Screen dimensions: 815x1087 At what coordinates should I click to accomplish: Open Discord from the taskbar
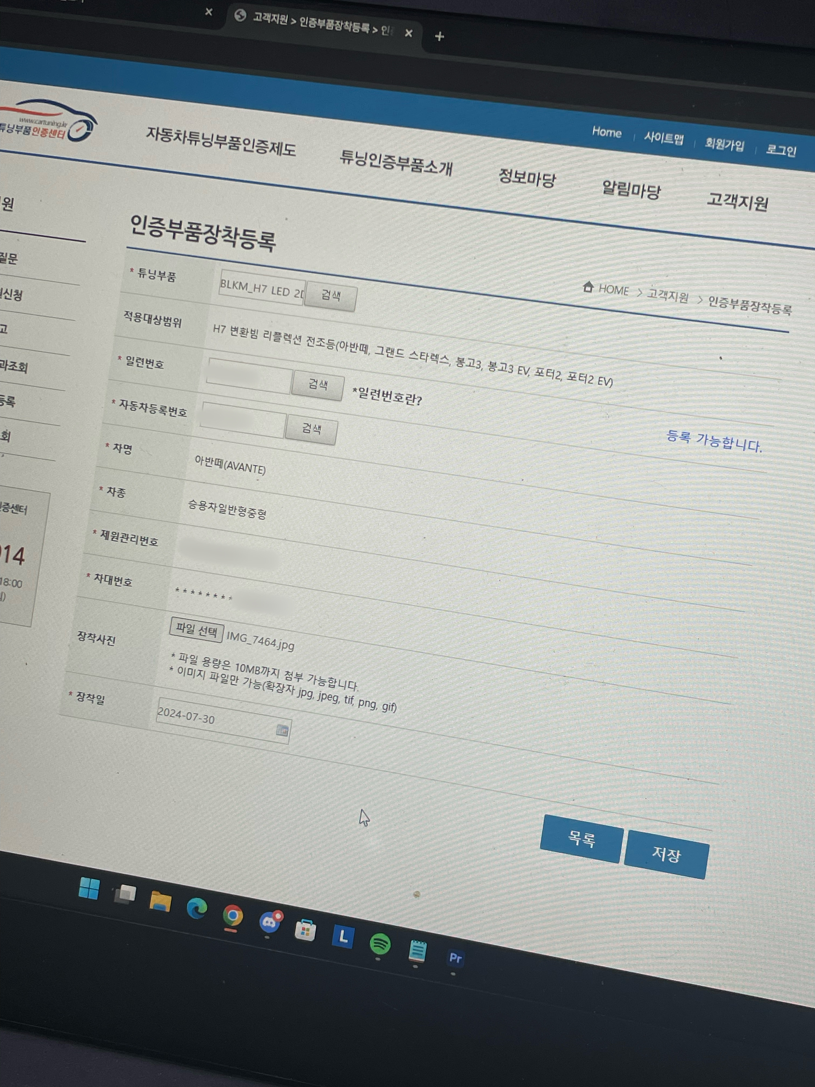[269, 923]
